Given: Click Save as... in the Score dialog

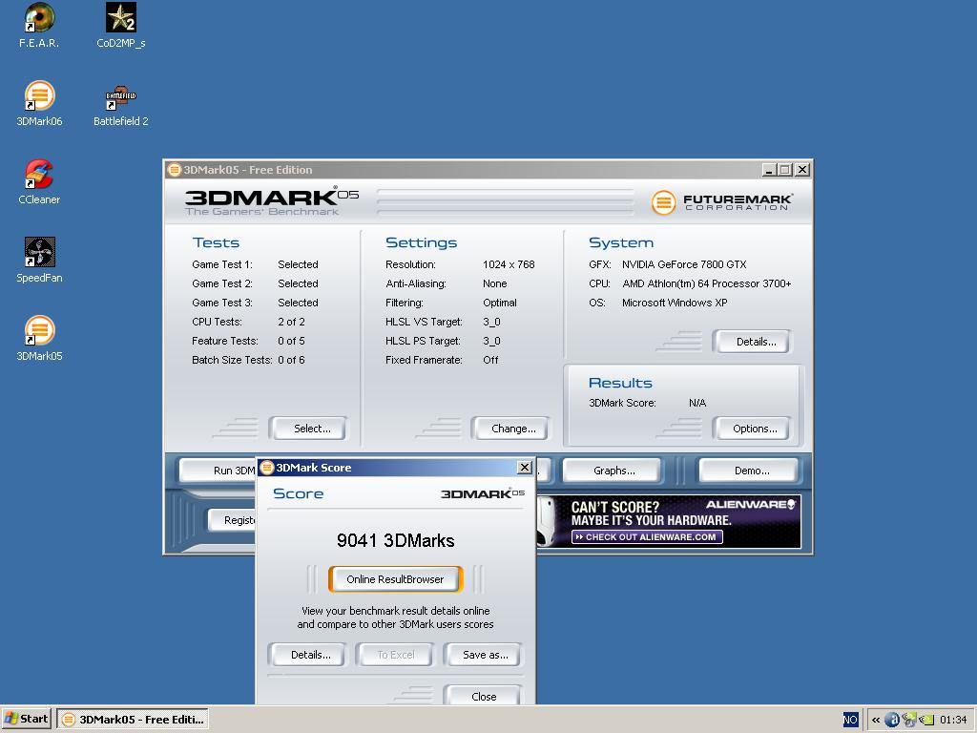Looking at the screenshot, I should tap(485, 655).
